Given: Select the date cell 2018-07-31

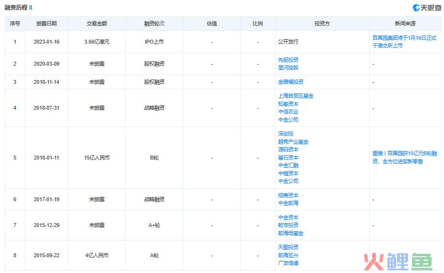Looking at the screenshot, I should coord(46,108).
